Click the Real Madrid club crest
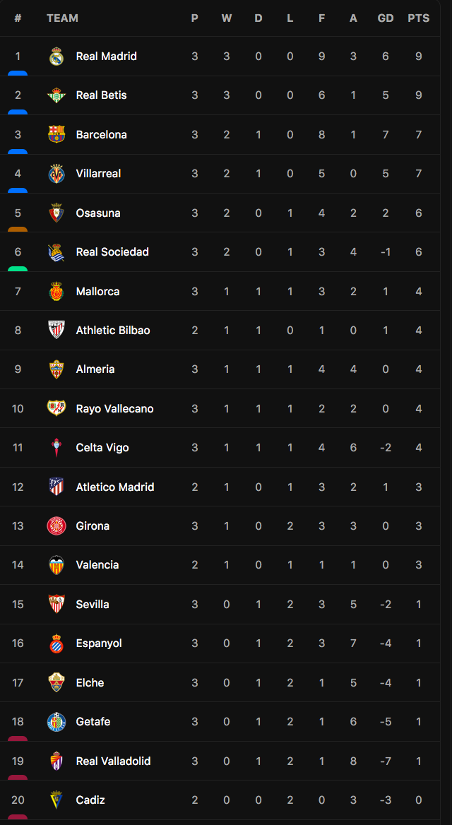This screenshot has height=825, width=452. pos(56,56)
